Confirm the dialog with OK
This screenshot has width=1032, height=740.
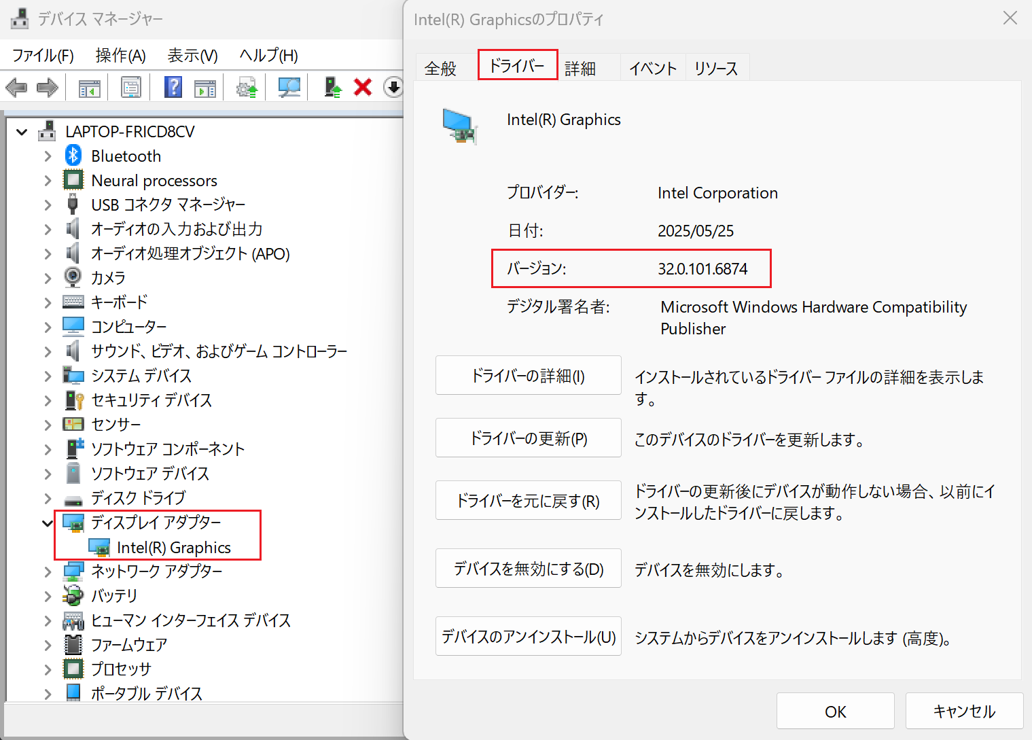(836, 711)
